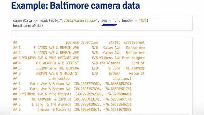The height and width of the screenshot is (115, 204).
Task: Click 'cameraData' at the start of the code line
Action: [x=23, y=20]
